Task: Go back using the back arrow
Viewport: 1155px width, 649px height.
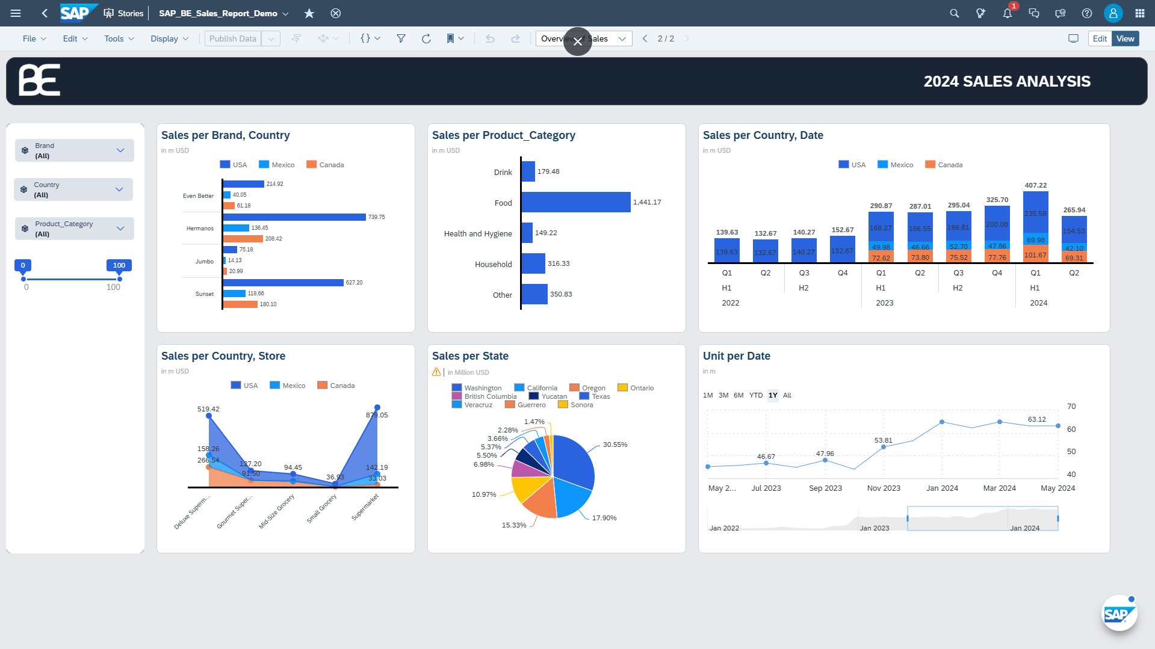Action: coord(45,13)
